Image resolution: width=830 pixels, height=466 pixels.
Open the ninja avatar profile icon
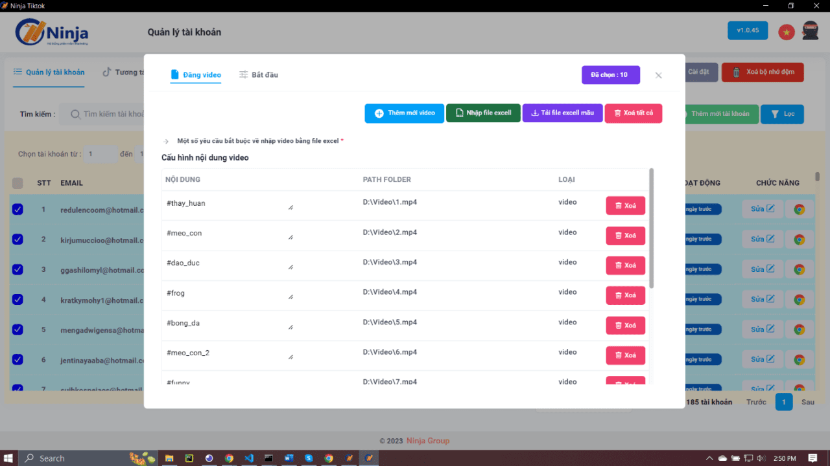811,30
